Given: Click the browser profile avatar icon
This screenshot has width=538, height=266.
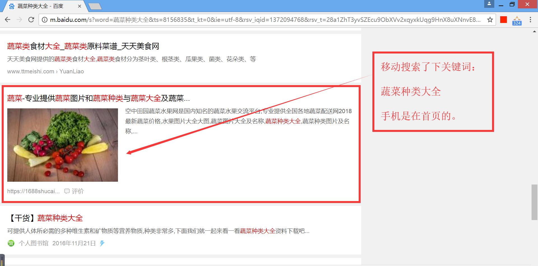Looking at the screenshot, I should 489,4.
